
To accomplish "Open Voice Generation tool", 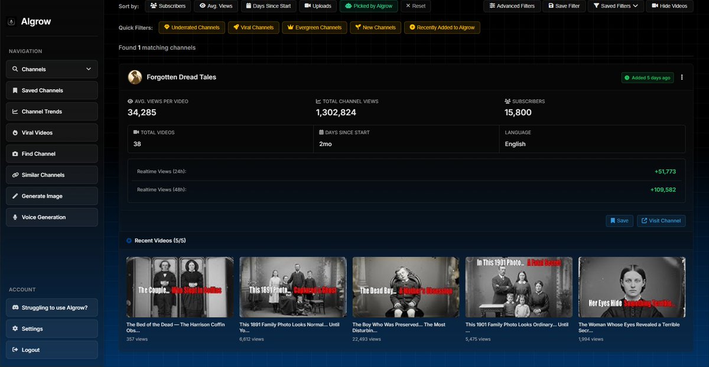I will coord(52,217).
